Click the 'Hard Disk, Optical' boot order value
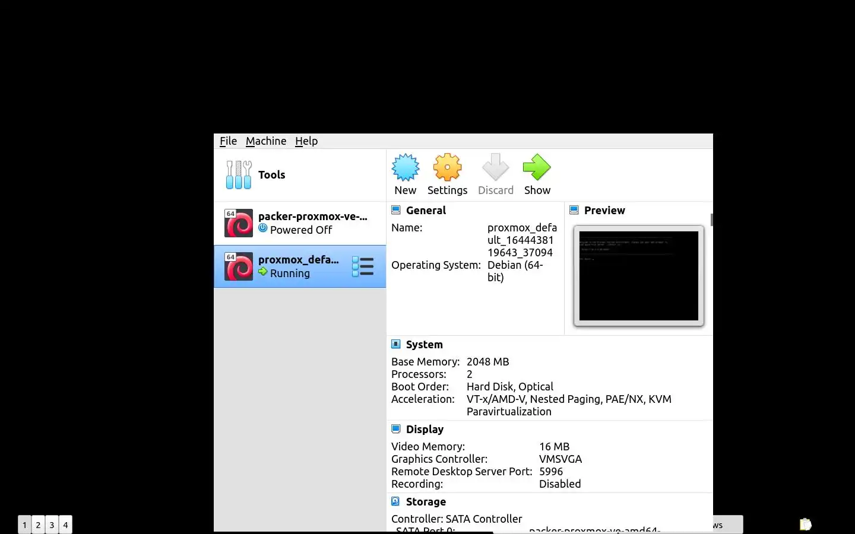This screenshot has width=855, height=534. [x=510, y=387]
